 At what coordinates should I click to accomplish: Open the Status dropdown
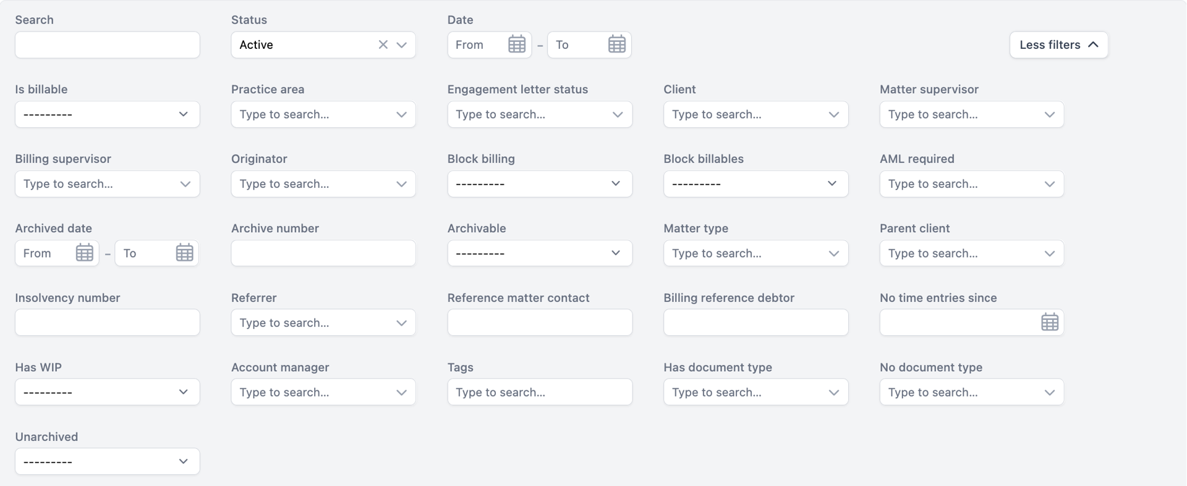[x=402, y=44]
